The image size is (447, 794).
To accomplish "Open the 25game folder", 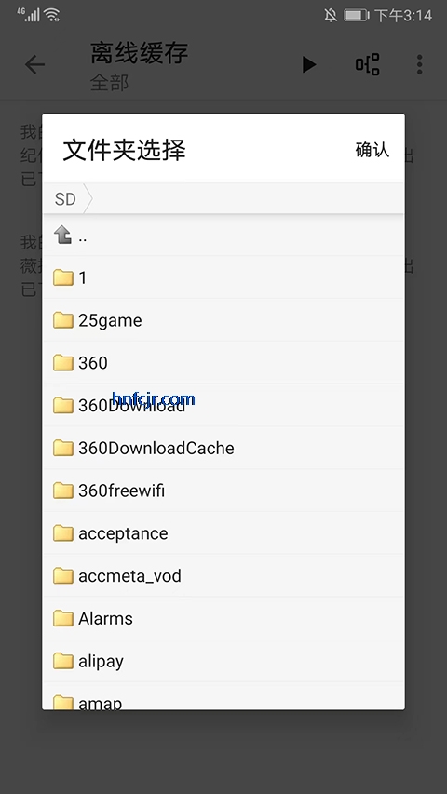I will [223, 320].
